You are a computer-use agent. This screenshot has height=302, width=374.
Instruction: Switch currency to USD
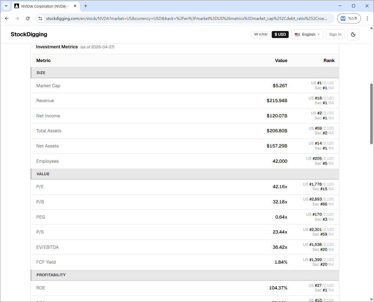tap(280, 35)
